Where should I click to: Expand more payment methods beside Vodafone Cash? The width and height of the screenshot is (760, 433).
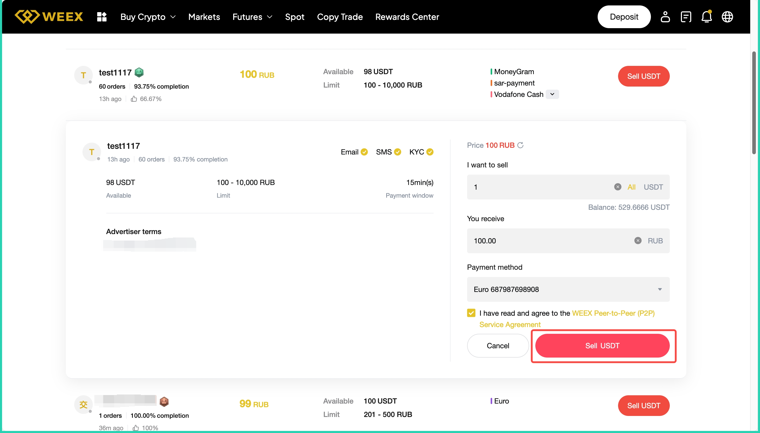552,94
